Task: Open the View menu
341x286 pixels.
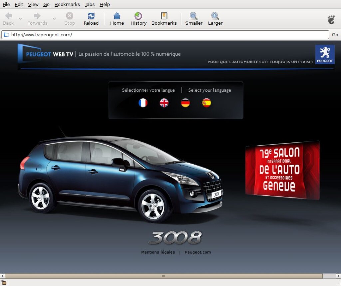Action: pyautogui.click(x=33, y=4)
